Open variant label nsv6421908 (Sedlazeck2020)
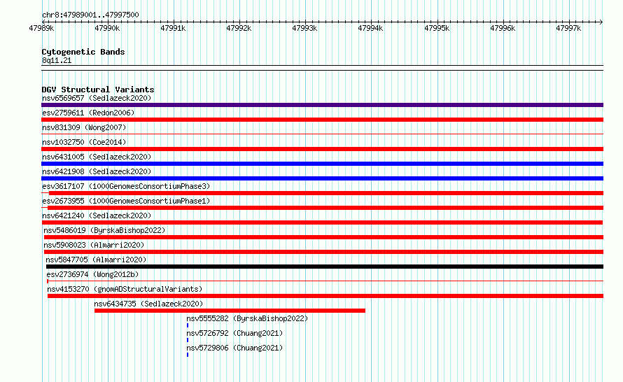 (97, 171)
